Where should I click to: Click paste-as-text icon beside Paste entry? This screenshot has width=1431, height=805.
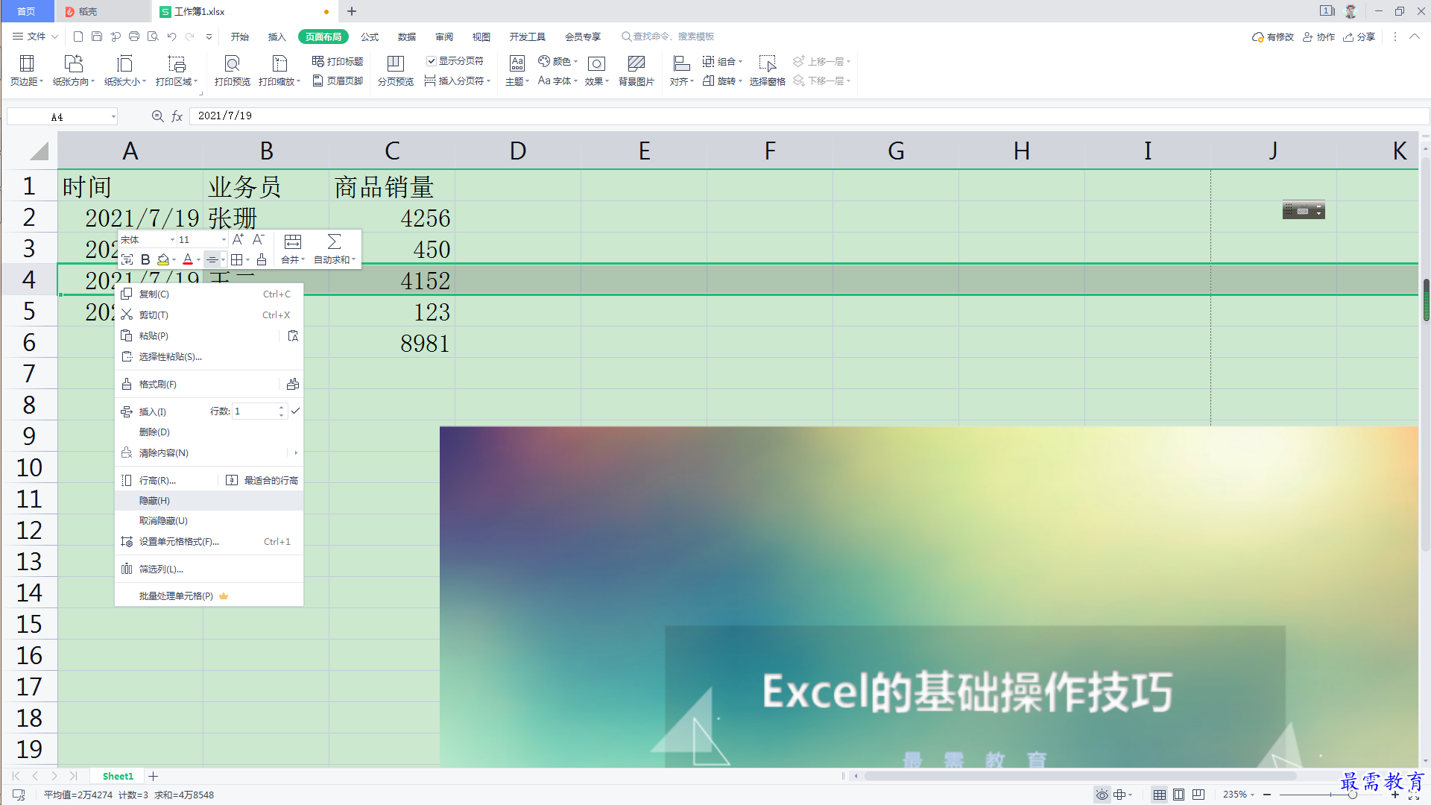293,335
